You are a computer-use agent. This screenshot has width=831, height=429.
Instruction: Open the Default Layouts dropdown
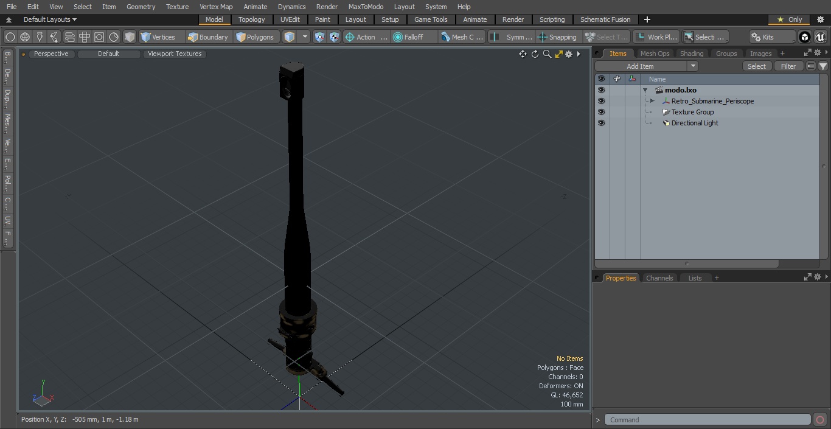[x=50, y=19]
